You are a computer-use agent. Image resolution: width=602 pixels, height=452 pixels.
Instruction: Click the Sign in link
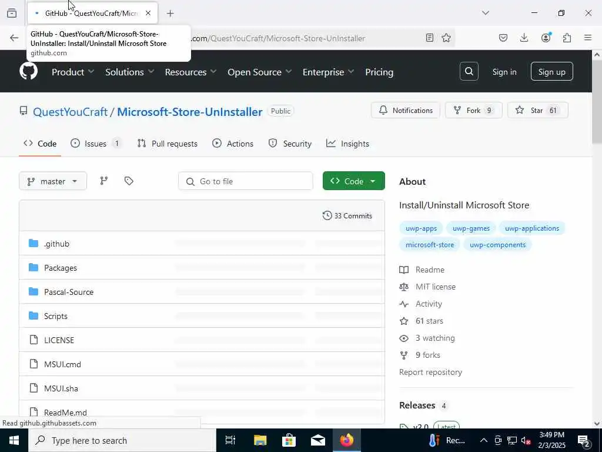tap(504, 72)
